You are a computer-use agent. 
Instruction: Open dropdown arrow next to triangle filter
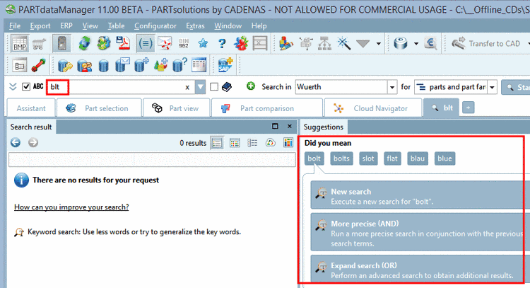[x=379, y=44]
